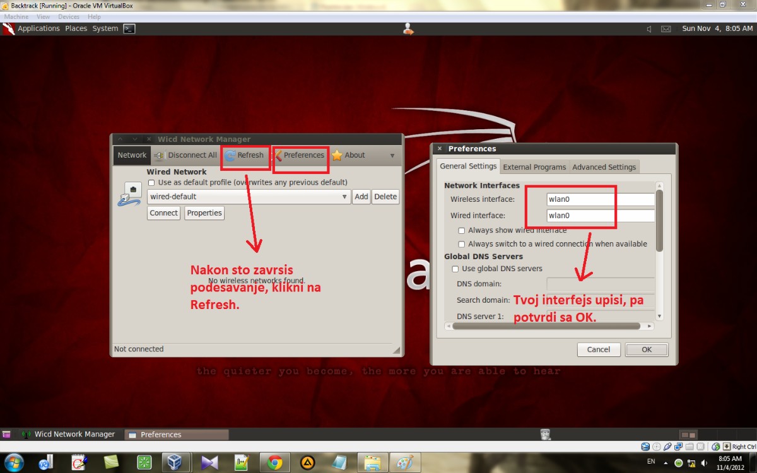Open the VirtualBox Help menu
Screen dimensions: 757x473
click(94, 17)
